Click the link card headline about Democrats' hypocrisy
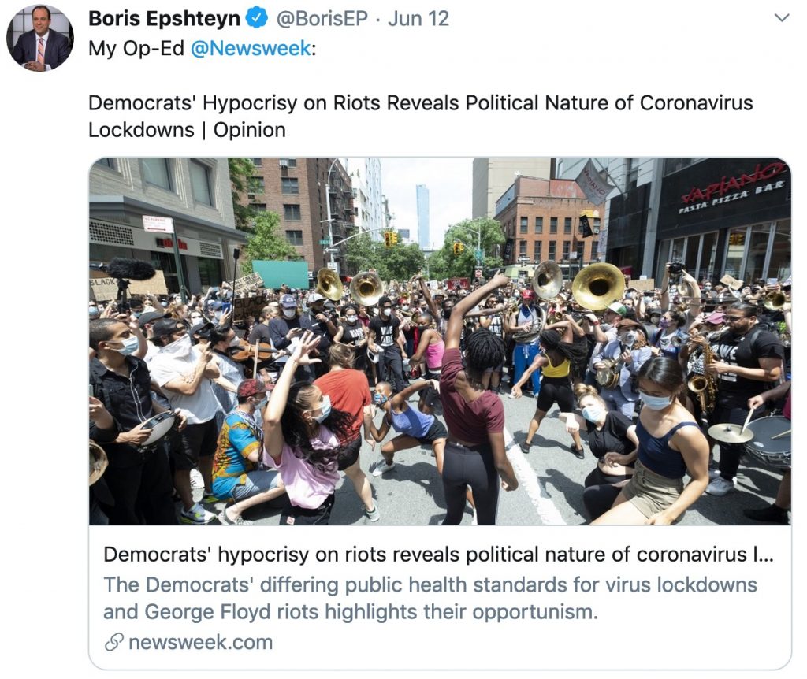 point(438,555)
